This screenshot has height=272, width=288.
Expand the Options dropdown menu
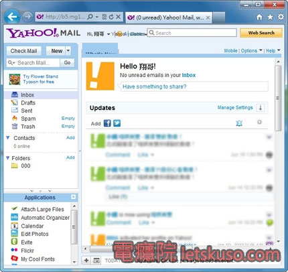click(x=261, y=50)
